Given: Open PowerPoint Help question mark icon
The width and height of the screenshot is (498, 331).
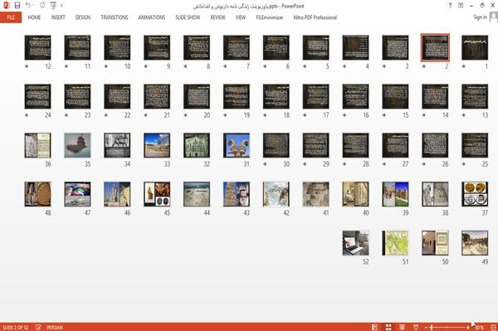Looking at the screenshot, I should [450, 6].
